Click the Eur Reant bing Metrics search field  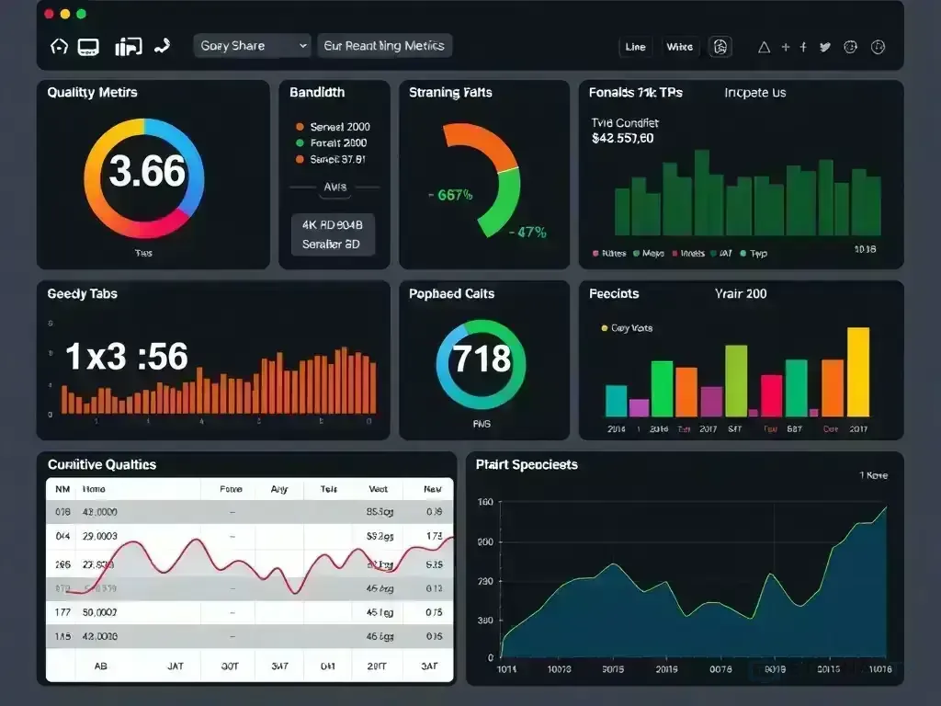tap(384, 44)
